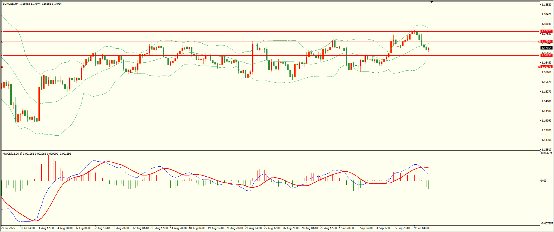Click the 1.18420 price scale value
The image size is (554, 232).
pyautogui.click(x=546, y=14)
